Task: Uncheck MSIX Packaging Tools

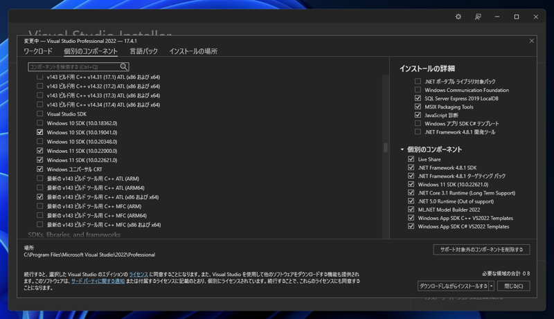Action: [418, 107]
